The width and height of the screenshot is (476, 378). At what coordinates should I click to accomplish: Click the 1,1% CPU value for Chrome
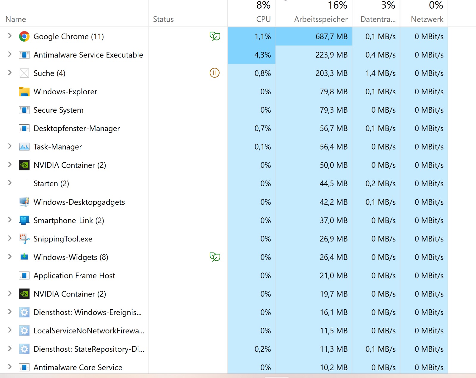pos(263,37)
